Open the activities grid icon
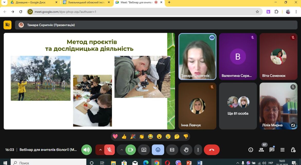Screen dimensions: 301x165 click(282, 150)
